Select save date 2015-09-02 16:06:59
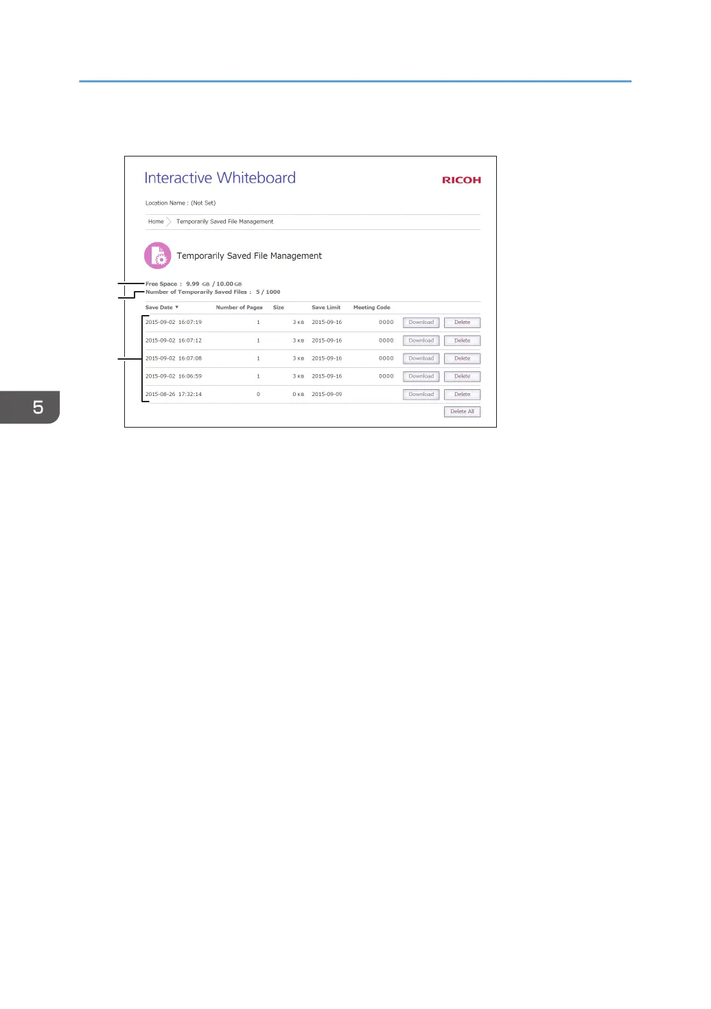This screenshot has width=711, height=1009. point(174,376)
